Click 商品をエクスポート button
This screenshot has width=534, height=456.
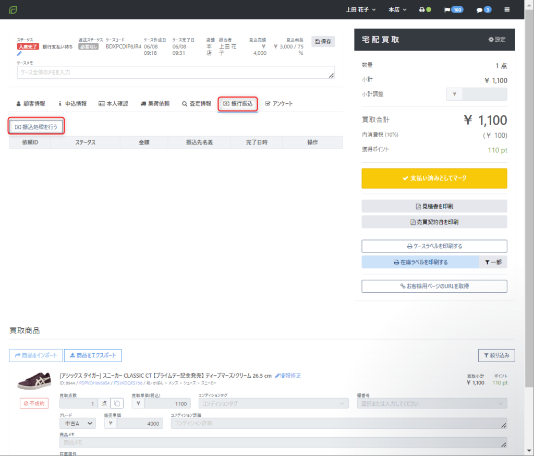(x=93, y=355)
